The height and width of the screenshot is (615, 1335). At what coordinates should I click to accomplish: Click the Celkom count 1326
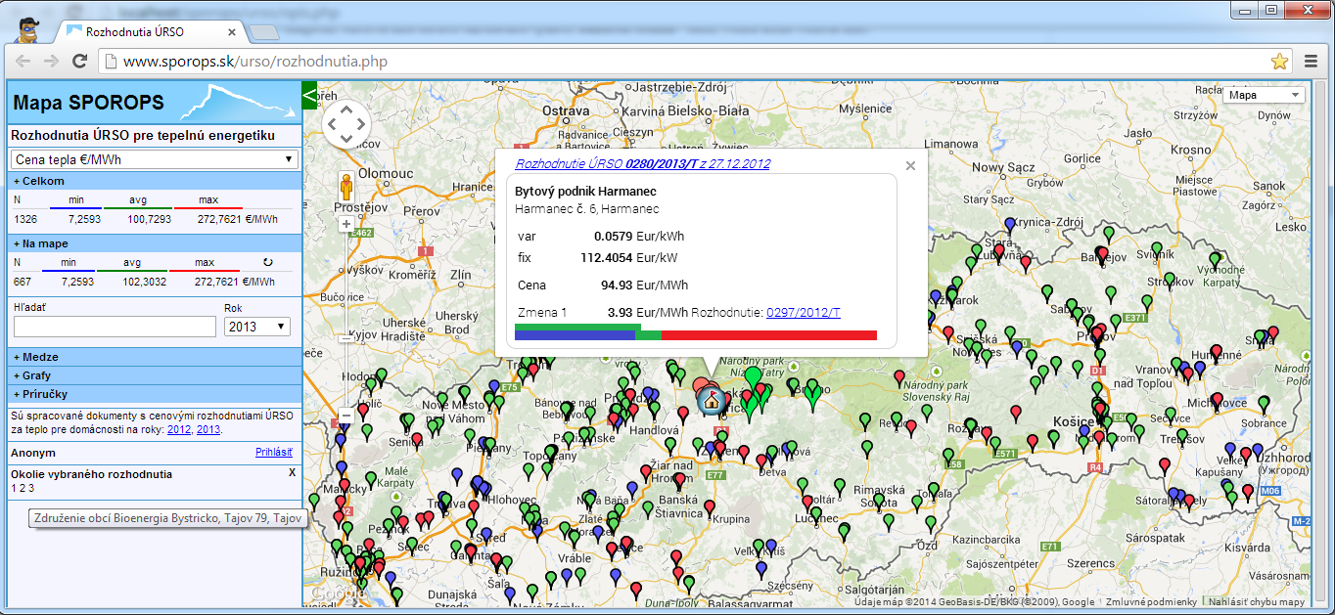pyautogui.click(x=25, y=219)
